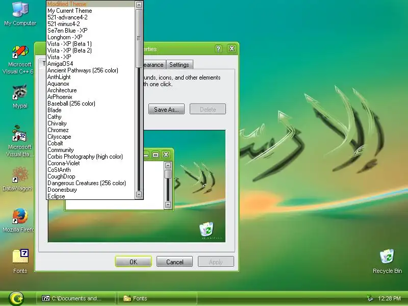Switch to C:\Documents and... taskbar window
408x306 pixels.
coord(75,298)
